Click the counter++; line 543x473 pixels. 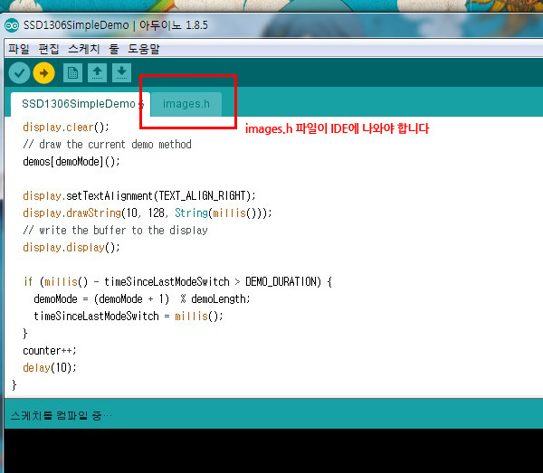[x=50, y=351]
